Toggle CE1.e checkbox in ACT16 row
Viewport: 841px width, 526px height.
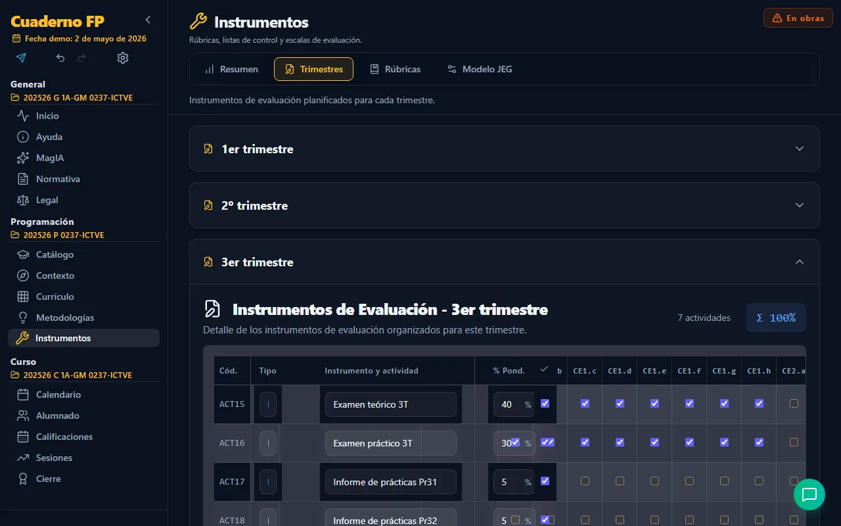pos(654,442)
